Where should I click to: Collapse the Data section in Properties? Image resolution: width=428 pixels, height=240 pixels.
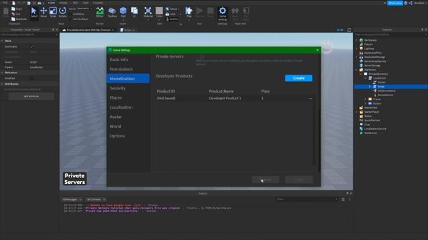tap(2, 41)
